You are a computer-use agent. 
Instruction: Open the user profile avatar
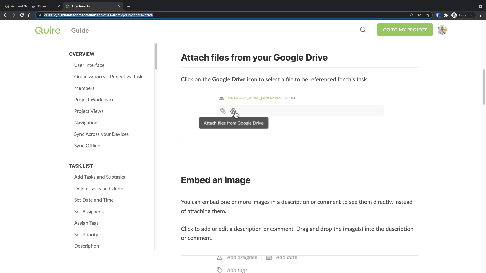(x=442, y=30)
